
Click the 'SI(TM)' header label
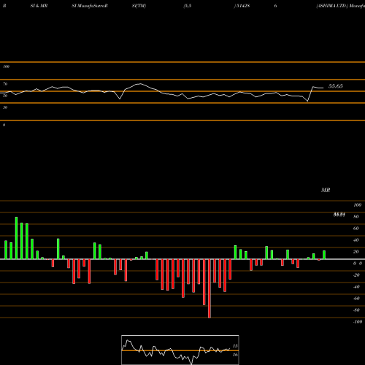tap(139, 6)
